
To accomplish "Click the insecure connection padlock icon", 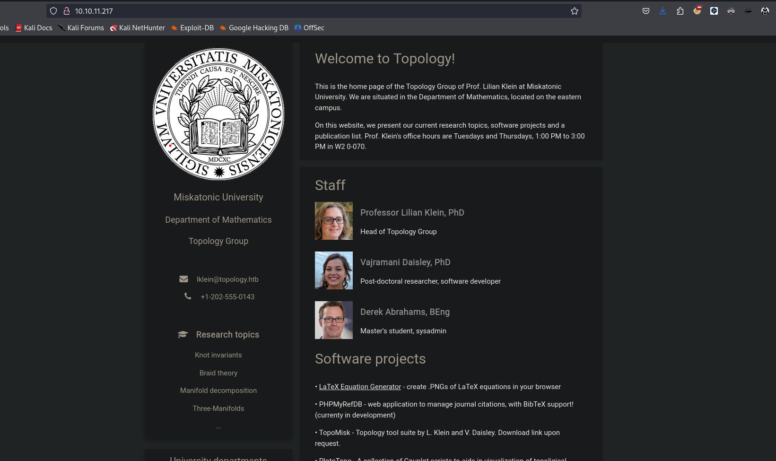I will [x=67, y=11].
